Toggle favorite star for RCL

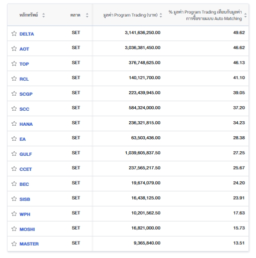point(14,79)
